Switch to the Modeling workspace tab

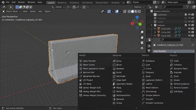click(62, 3)
